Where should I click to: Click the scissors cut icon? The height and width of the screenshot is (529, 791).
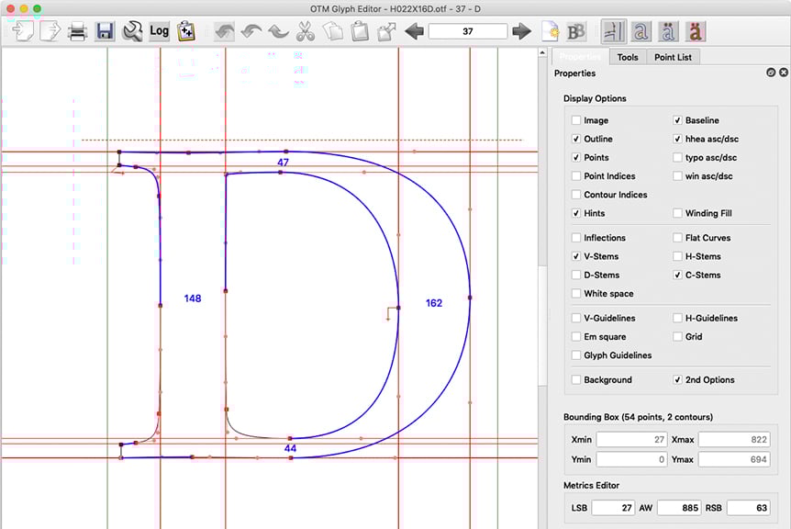point(306,31)
